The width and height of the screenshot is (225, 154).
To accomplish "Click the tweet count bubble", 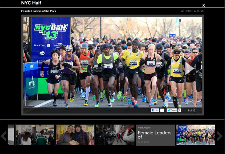I will click(180, 110).
